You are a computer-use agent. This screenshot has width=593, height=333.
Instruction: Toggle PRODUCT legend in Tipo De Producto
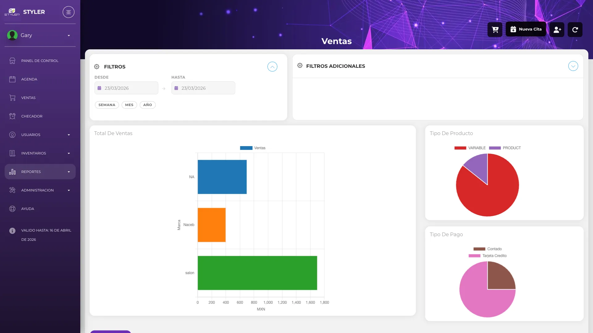[505, 148]
